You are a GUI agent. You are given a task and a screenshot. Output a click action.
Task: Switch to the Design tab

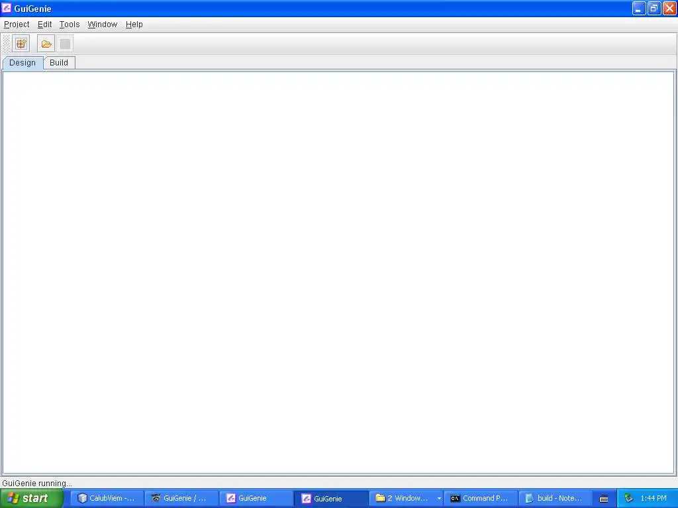coord(23,63)
